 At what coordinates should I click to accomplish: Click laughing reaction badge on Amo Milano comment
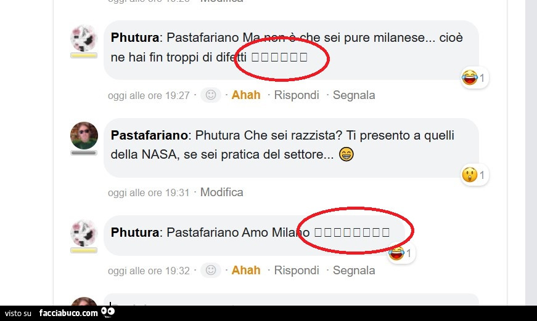pyautogui.click(x=401, y=253)
